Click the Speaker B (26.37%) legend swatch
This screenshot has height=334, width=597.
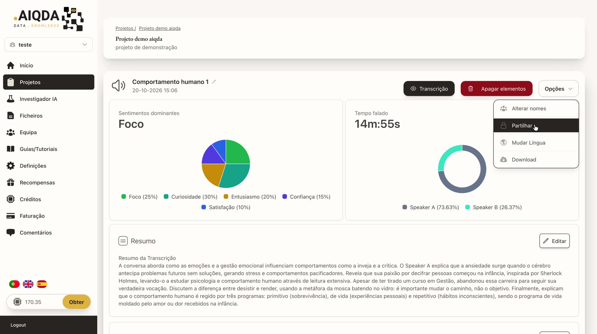(468, 207)
